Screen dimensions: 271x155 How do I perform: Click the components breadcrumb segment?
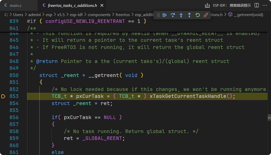coord(99,15)
